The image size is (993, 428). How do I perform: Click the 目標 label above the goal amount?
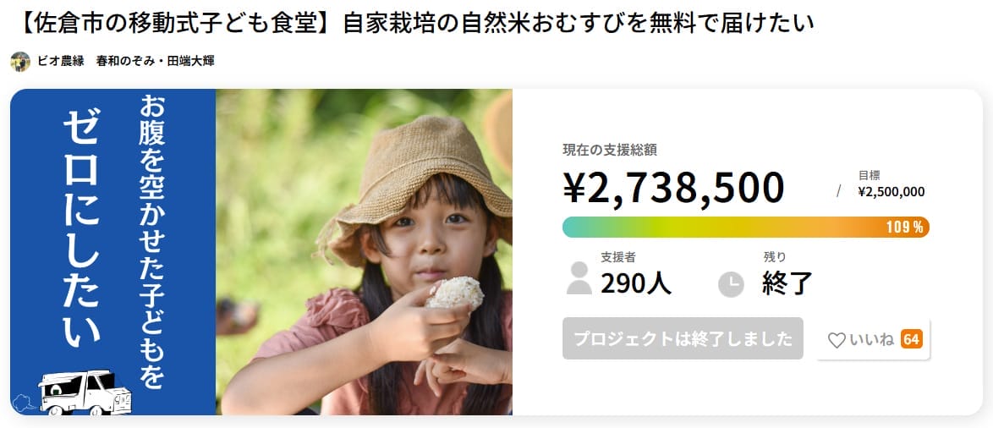click(x=869, y=175)
